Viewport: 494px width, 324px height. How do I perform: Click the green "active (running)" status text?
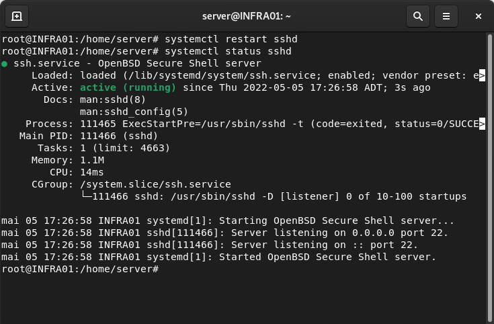(x=128, y=87)
